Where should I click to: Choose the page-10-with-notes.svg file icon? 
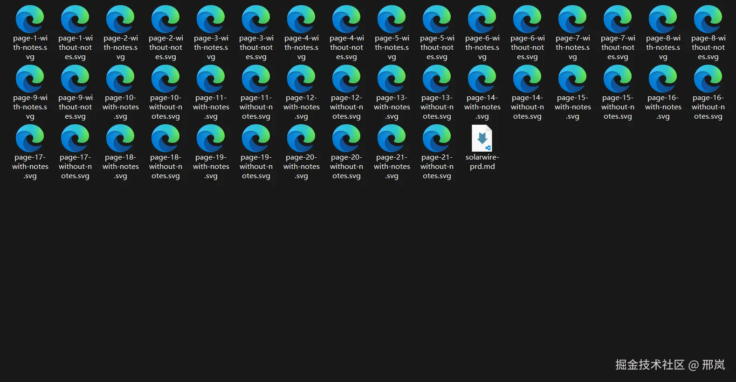tap(120, 79)
